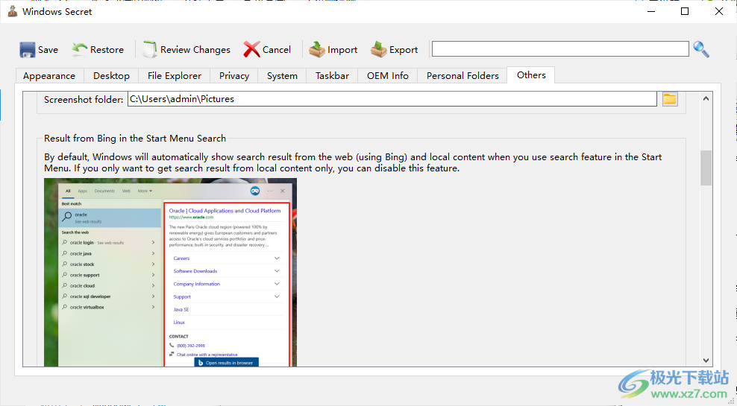
Task: Browse for screenshot folder with folder icon
Action: (x=669, y=98)
